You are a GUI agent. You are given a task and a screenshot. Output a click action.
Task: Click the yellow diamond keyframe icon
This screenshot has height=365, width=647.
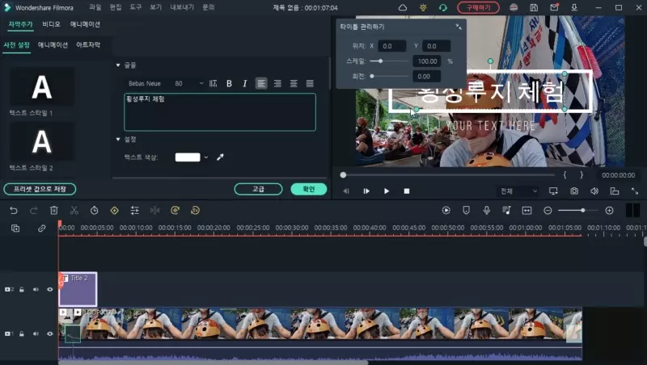tap(114, 211)
